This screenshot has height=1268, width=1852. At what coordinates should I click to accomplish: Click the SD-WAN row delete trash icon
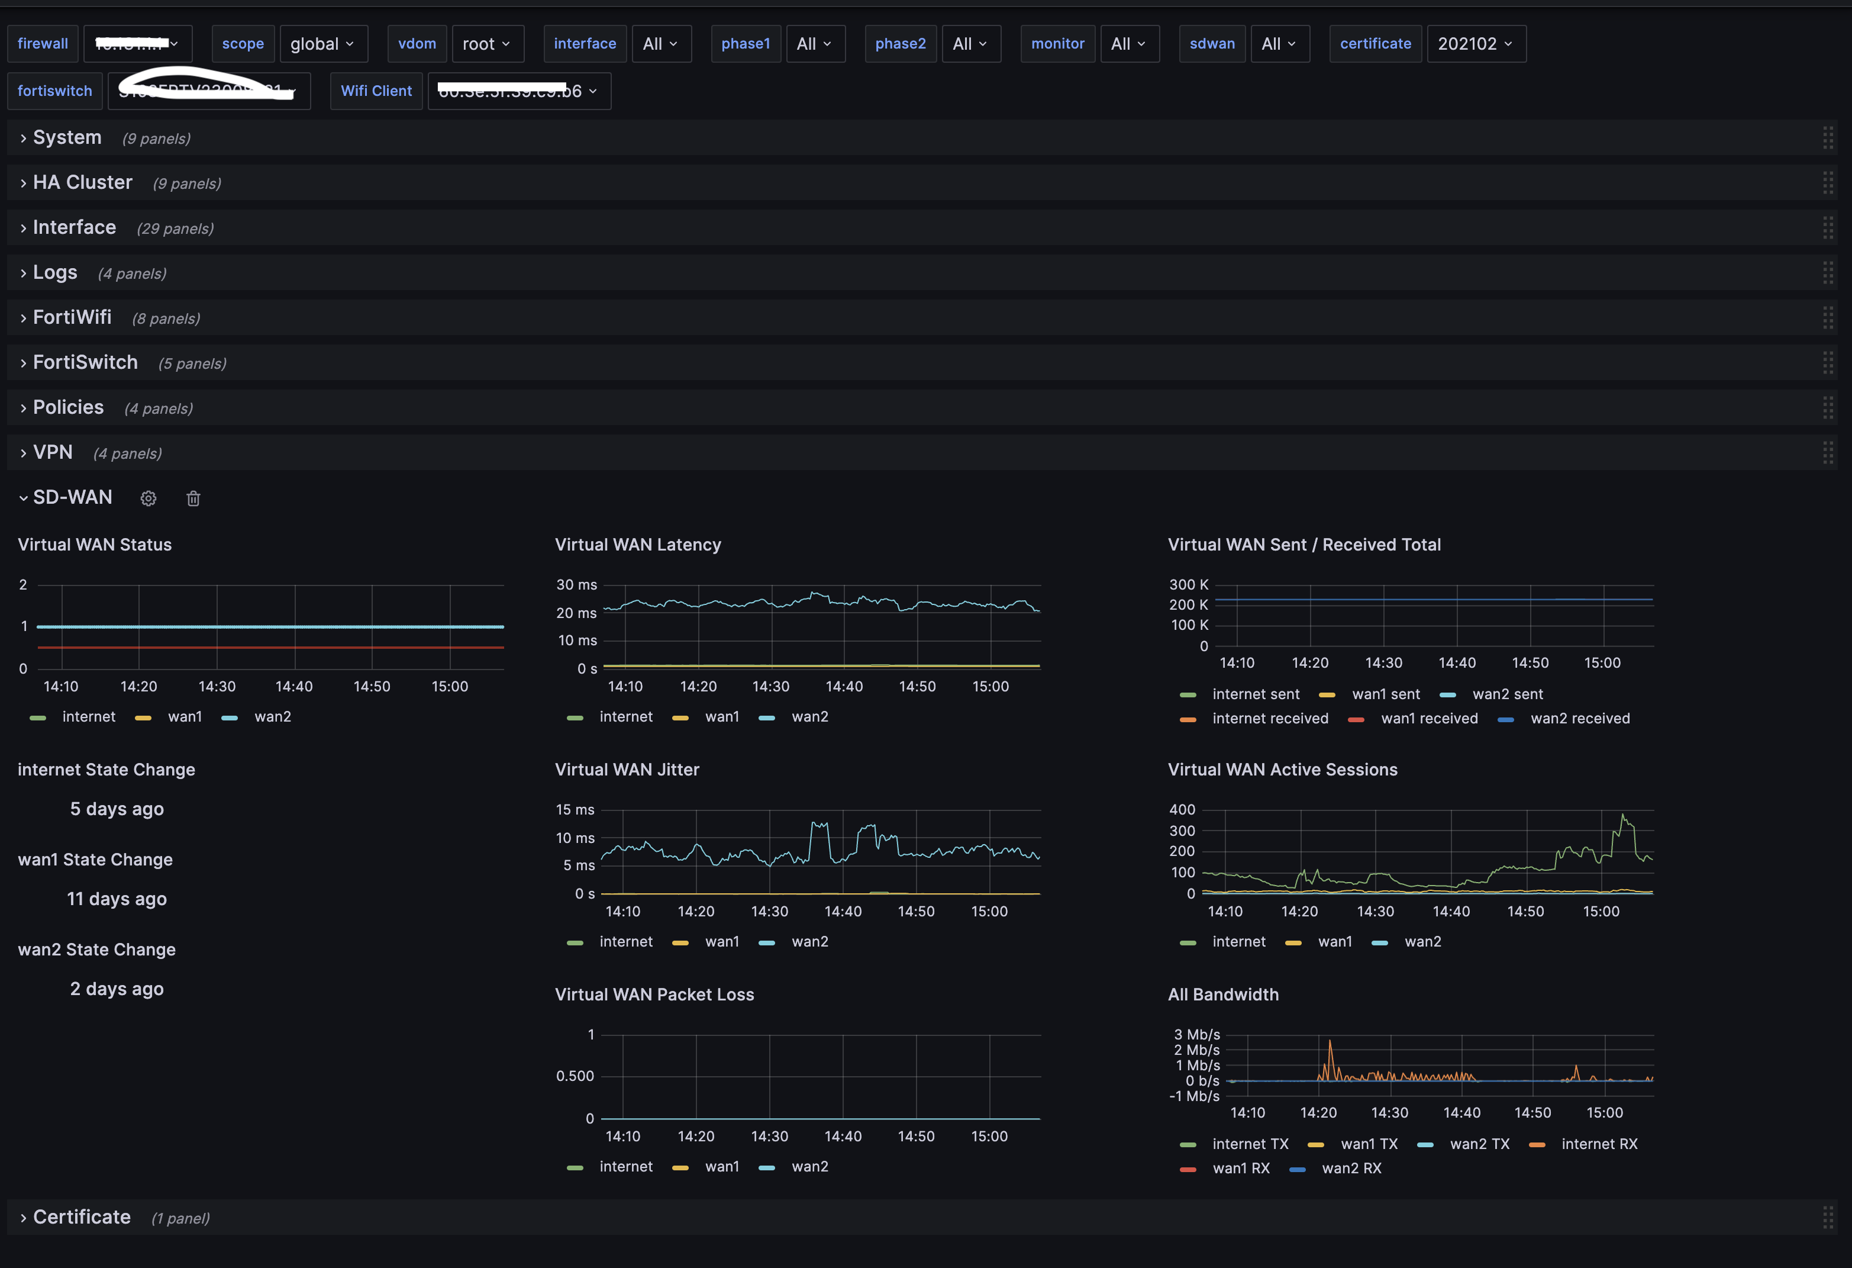(x=193, y=498)
